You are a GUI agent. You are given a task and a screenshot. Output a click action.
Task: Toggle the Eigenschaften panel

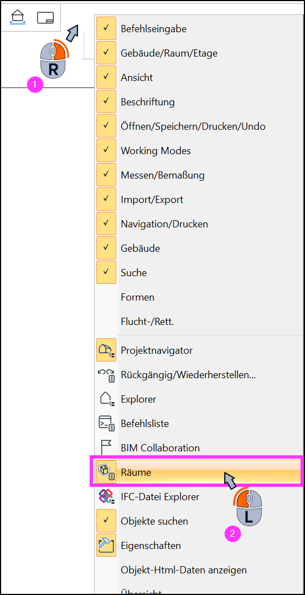tap(199, 545)
